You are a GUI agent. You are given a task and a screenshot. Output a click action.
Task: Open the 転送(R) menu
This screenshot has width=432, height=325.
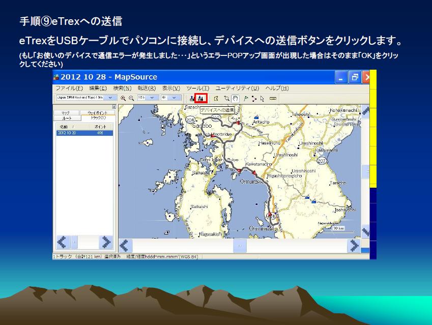[147, 88]
